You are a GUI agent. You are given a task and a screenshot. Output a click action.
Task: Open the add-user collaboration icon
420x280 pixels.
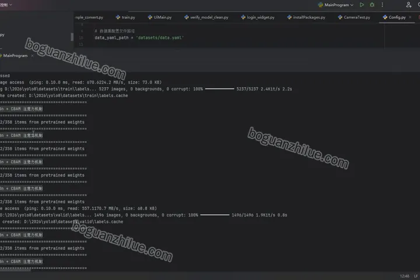[408, 5]
